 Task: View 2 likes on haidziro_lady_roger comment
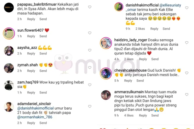(x=129, y=59)
